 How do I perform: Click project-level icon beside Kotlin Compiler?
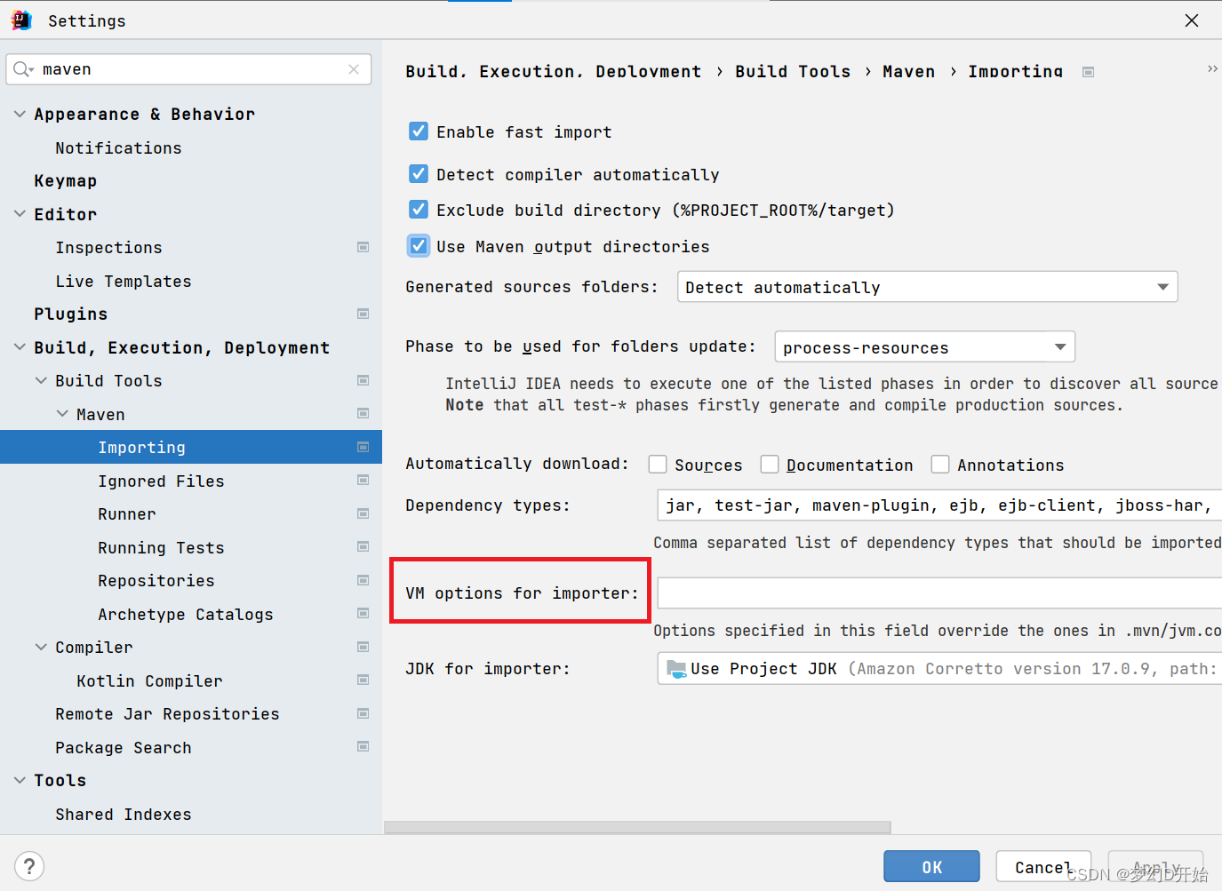[x=363, y=680]
